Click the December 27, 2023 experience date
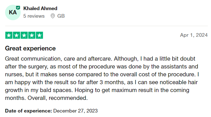The height and width of the screenshot is (117, 211). [x=75, y=111]
